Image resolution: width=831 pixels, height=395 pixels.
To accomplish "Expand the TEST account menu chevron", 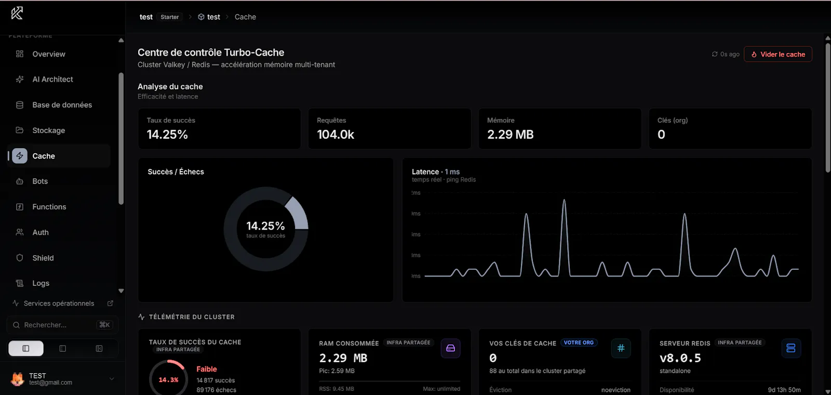I will (112, 379).
